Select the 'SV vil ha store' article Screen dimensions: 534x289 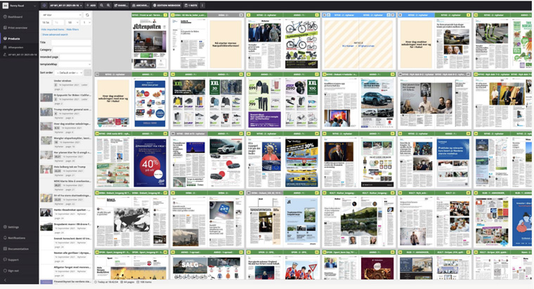coord(66,199)
